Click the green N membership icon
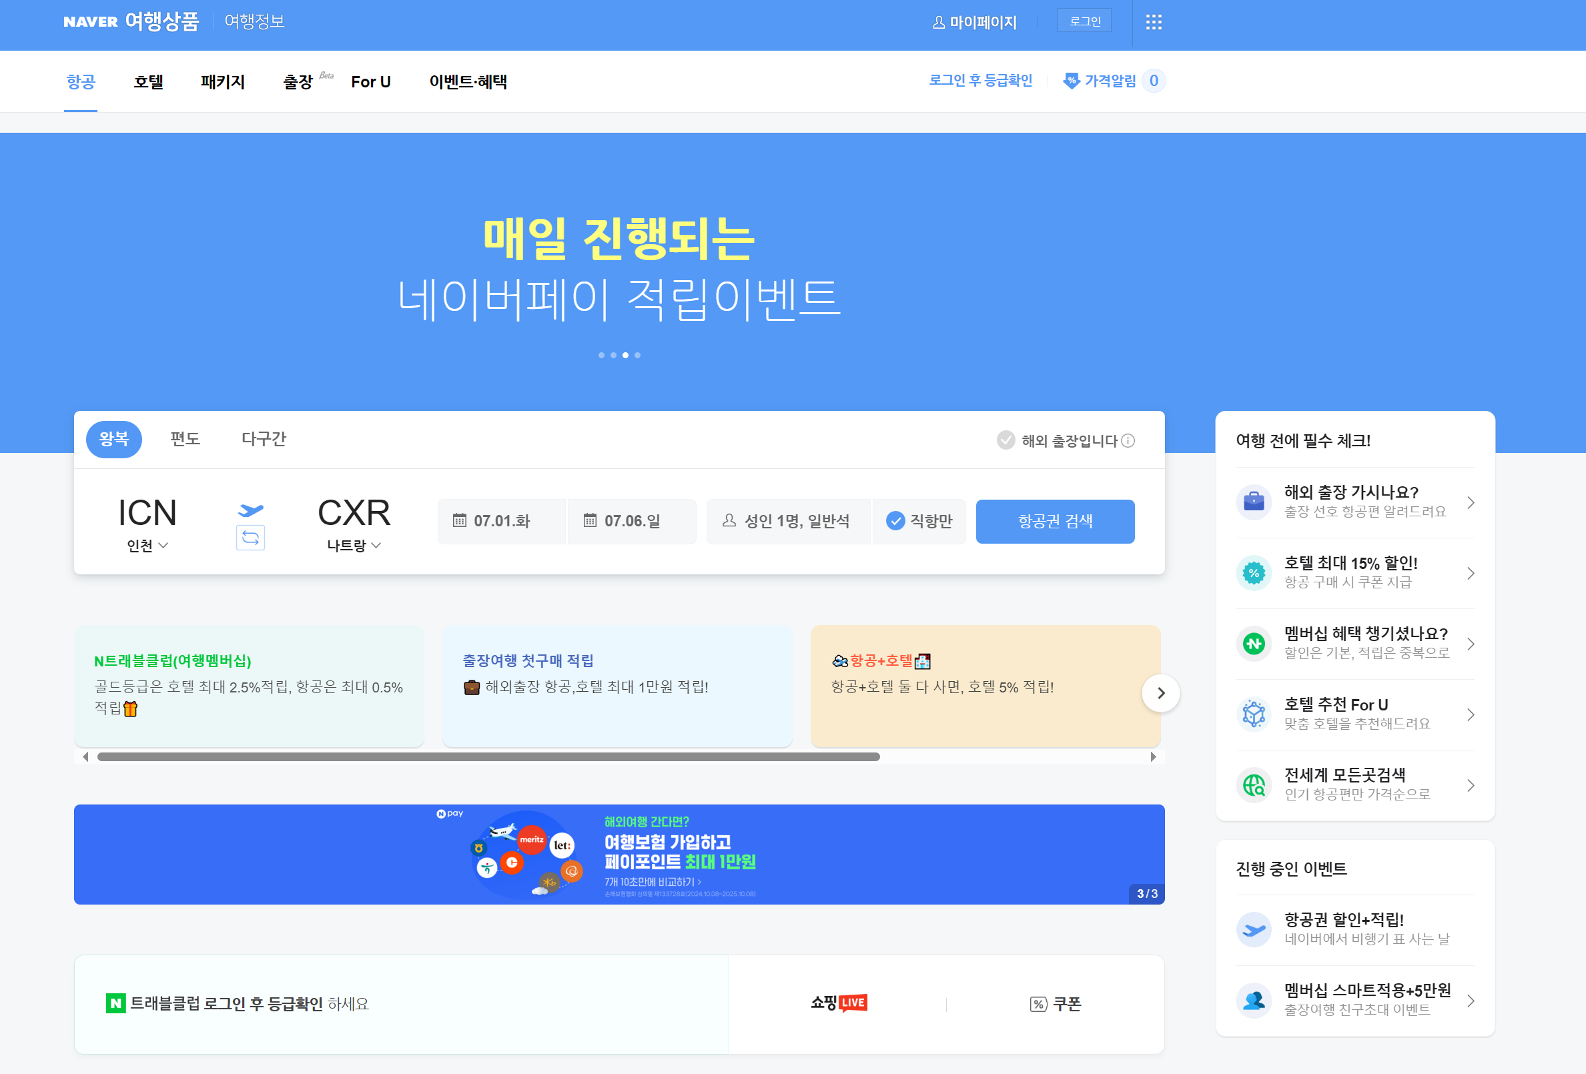This screenshot has width=1586, height=1074. (1253, 644)
